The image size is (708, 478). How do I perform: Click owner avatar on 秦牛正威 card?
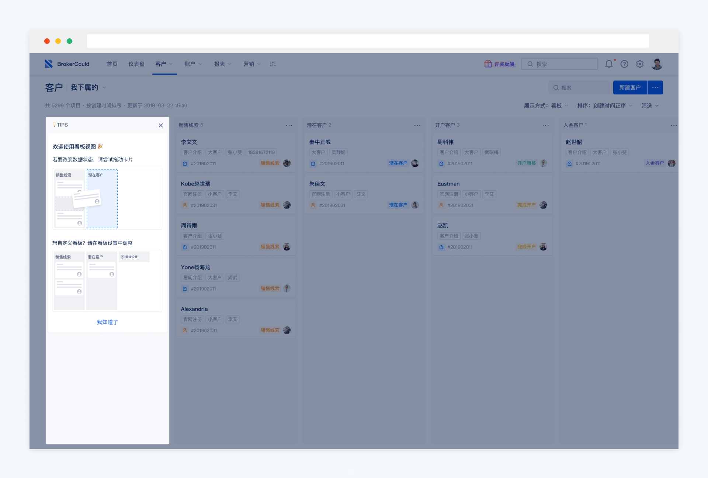[415, 163]
